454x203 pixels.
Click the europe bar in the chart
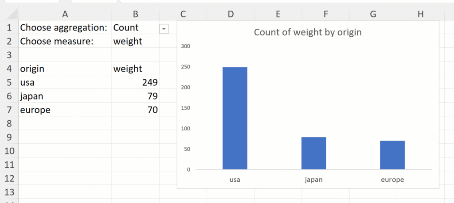pyautogui.click(x=392, y=155)
